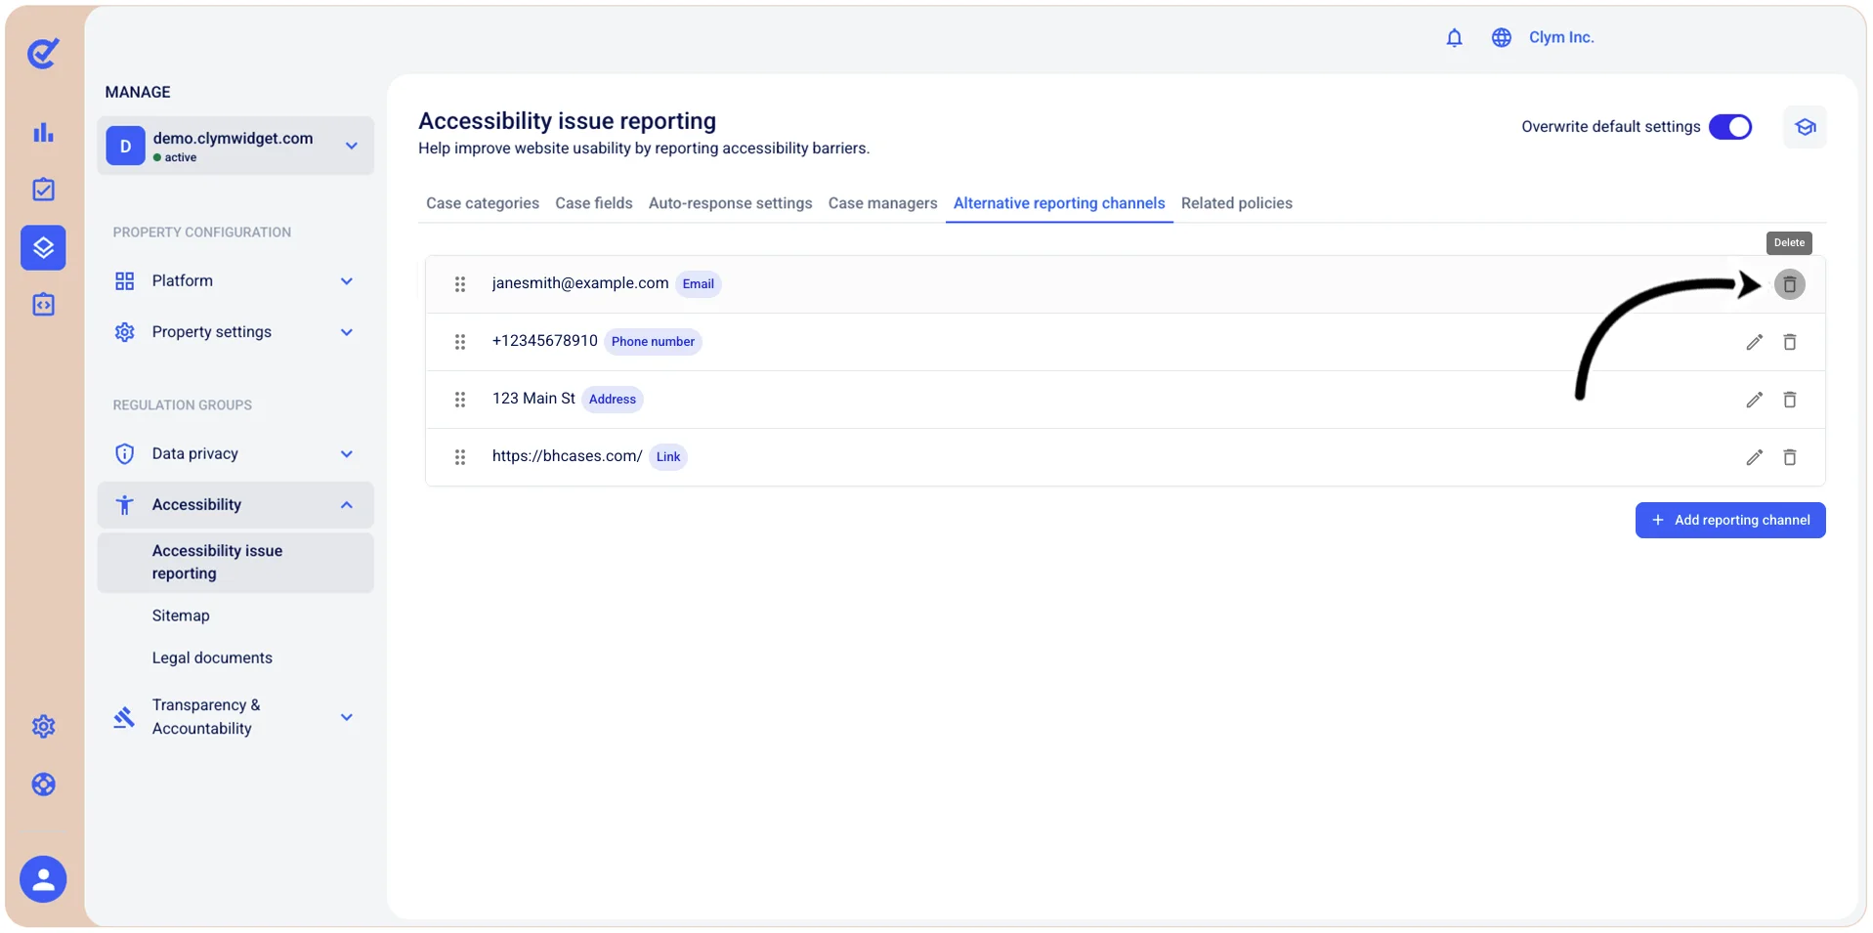Open the graduation cap help icon
This screenshot has width=1873, height=933.
point(1805,127)
